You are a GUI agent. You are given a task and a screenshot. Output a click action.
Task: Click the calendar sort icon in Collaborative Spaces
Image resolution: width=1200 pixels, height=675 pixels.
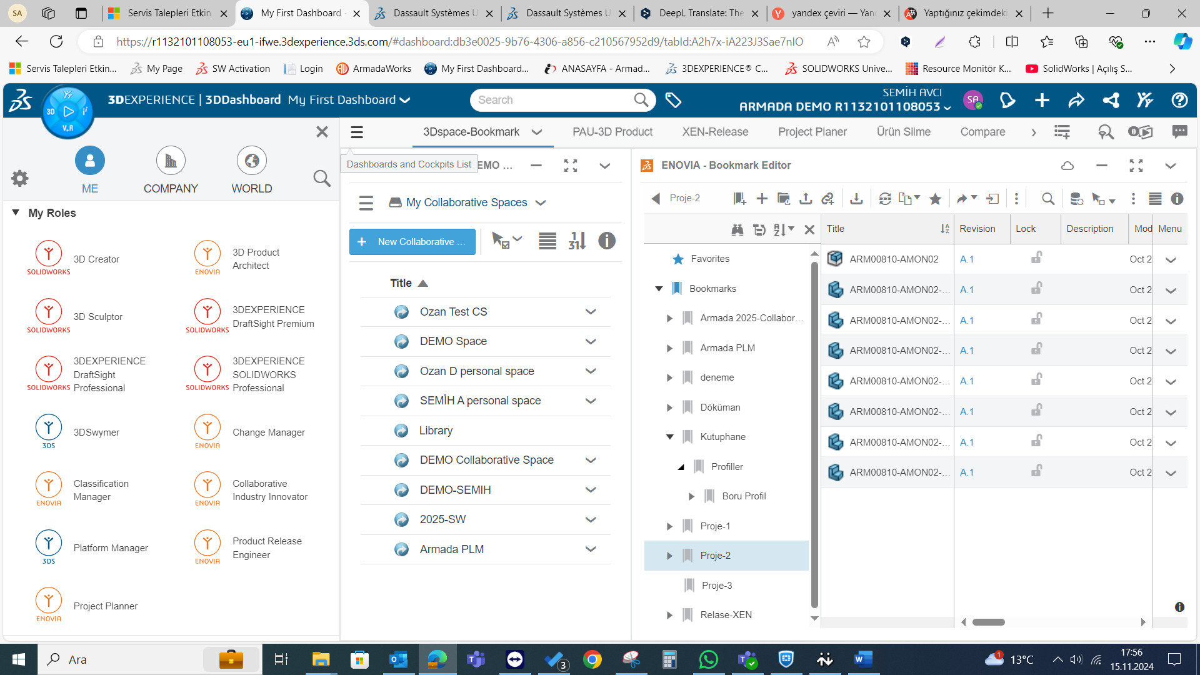[x=577, y=241]
